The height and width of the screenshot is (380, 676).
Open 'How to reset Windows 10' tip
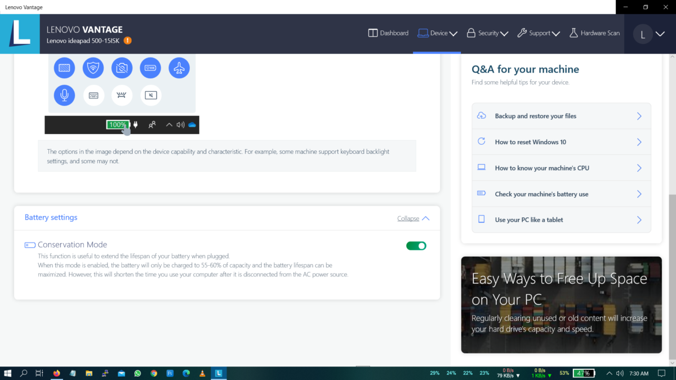(x=561, y=142)
